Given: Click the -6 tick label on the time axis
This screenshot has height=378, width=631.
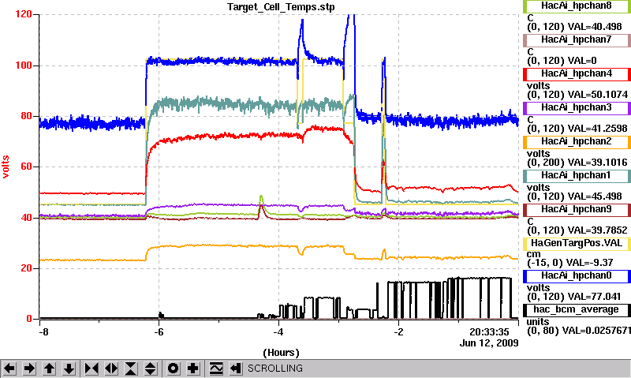Looking at the screenshot, I should [159, 332].
